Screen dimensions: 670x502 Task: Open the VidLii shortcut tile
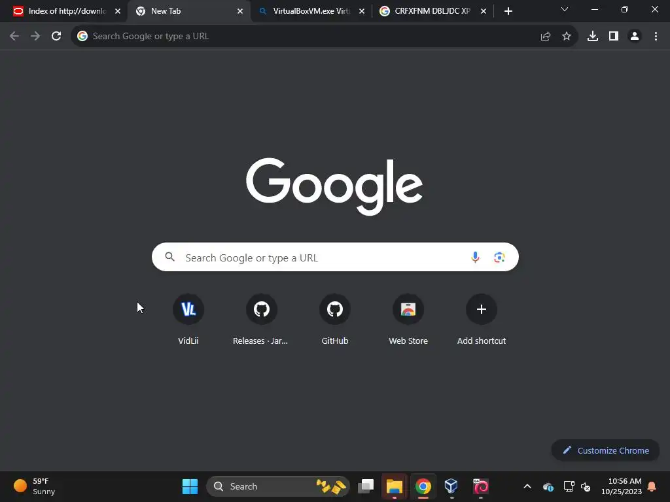(x=188, y=319)
